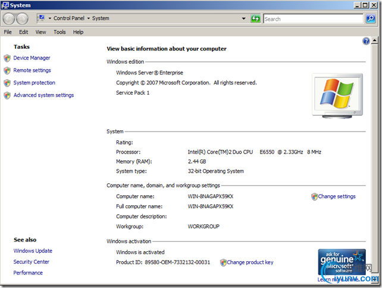Click the ask for genuine Microsoft badge

pyautogui.click(x=342, y=262)
